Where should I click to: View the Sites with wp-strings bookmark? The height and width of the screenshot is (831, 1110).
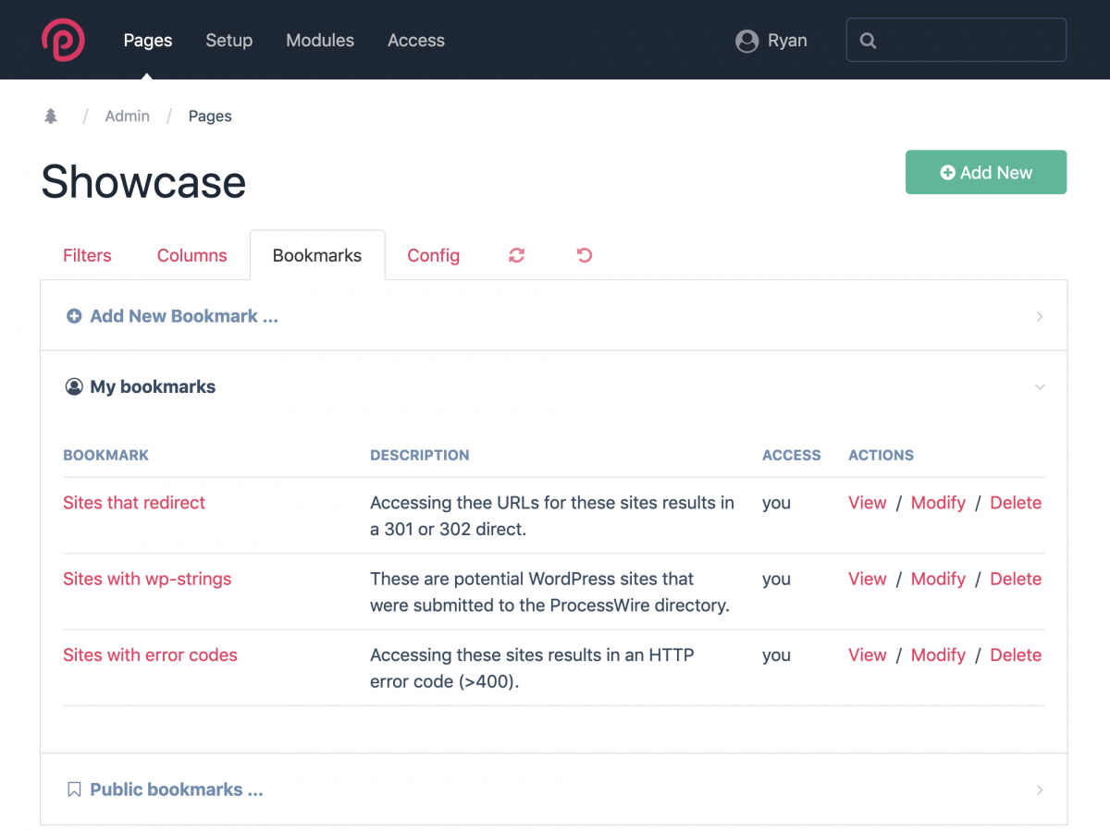click(868, 579)
